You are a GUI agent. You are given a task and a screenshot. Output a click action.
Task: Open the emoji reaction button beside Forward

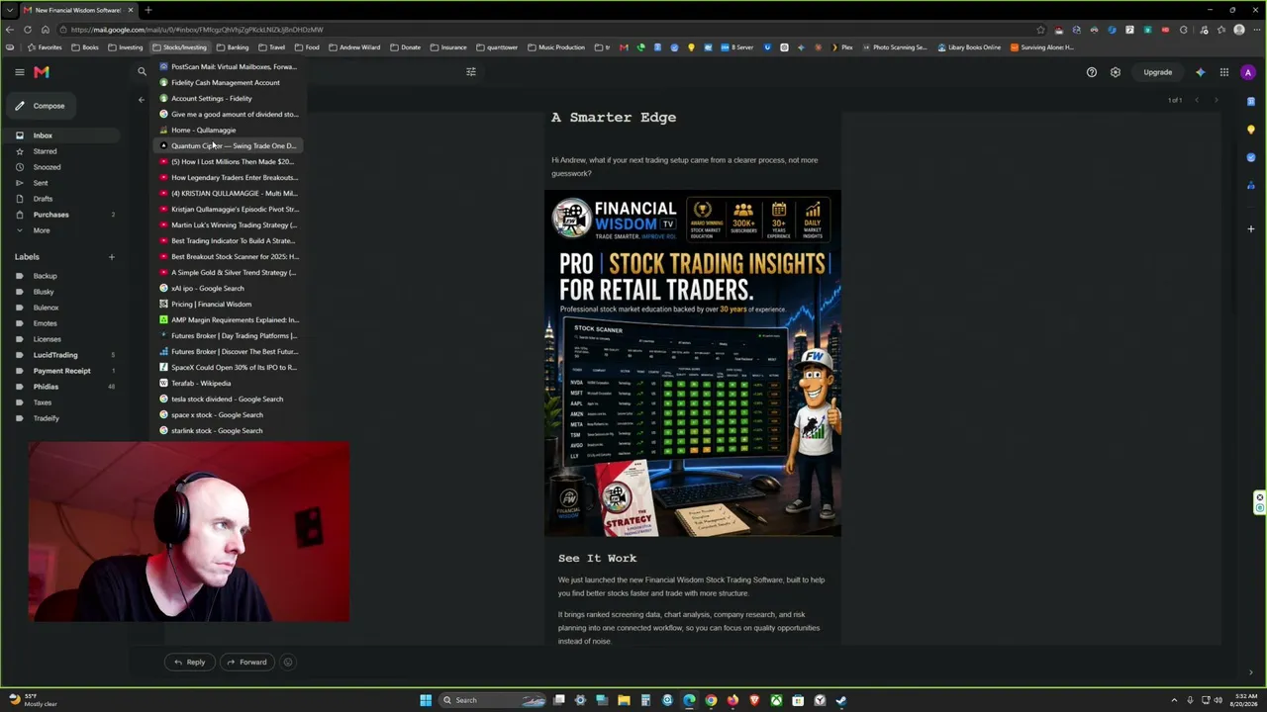(x=288, y=663)
